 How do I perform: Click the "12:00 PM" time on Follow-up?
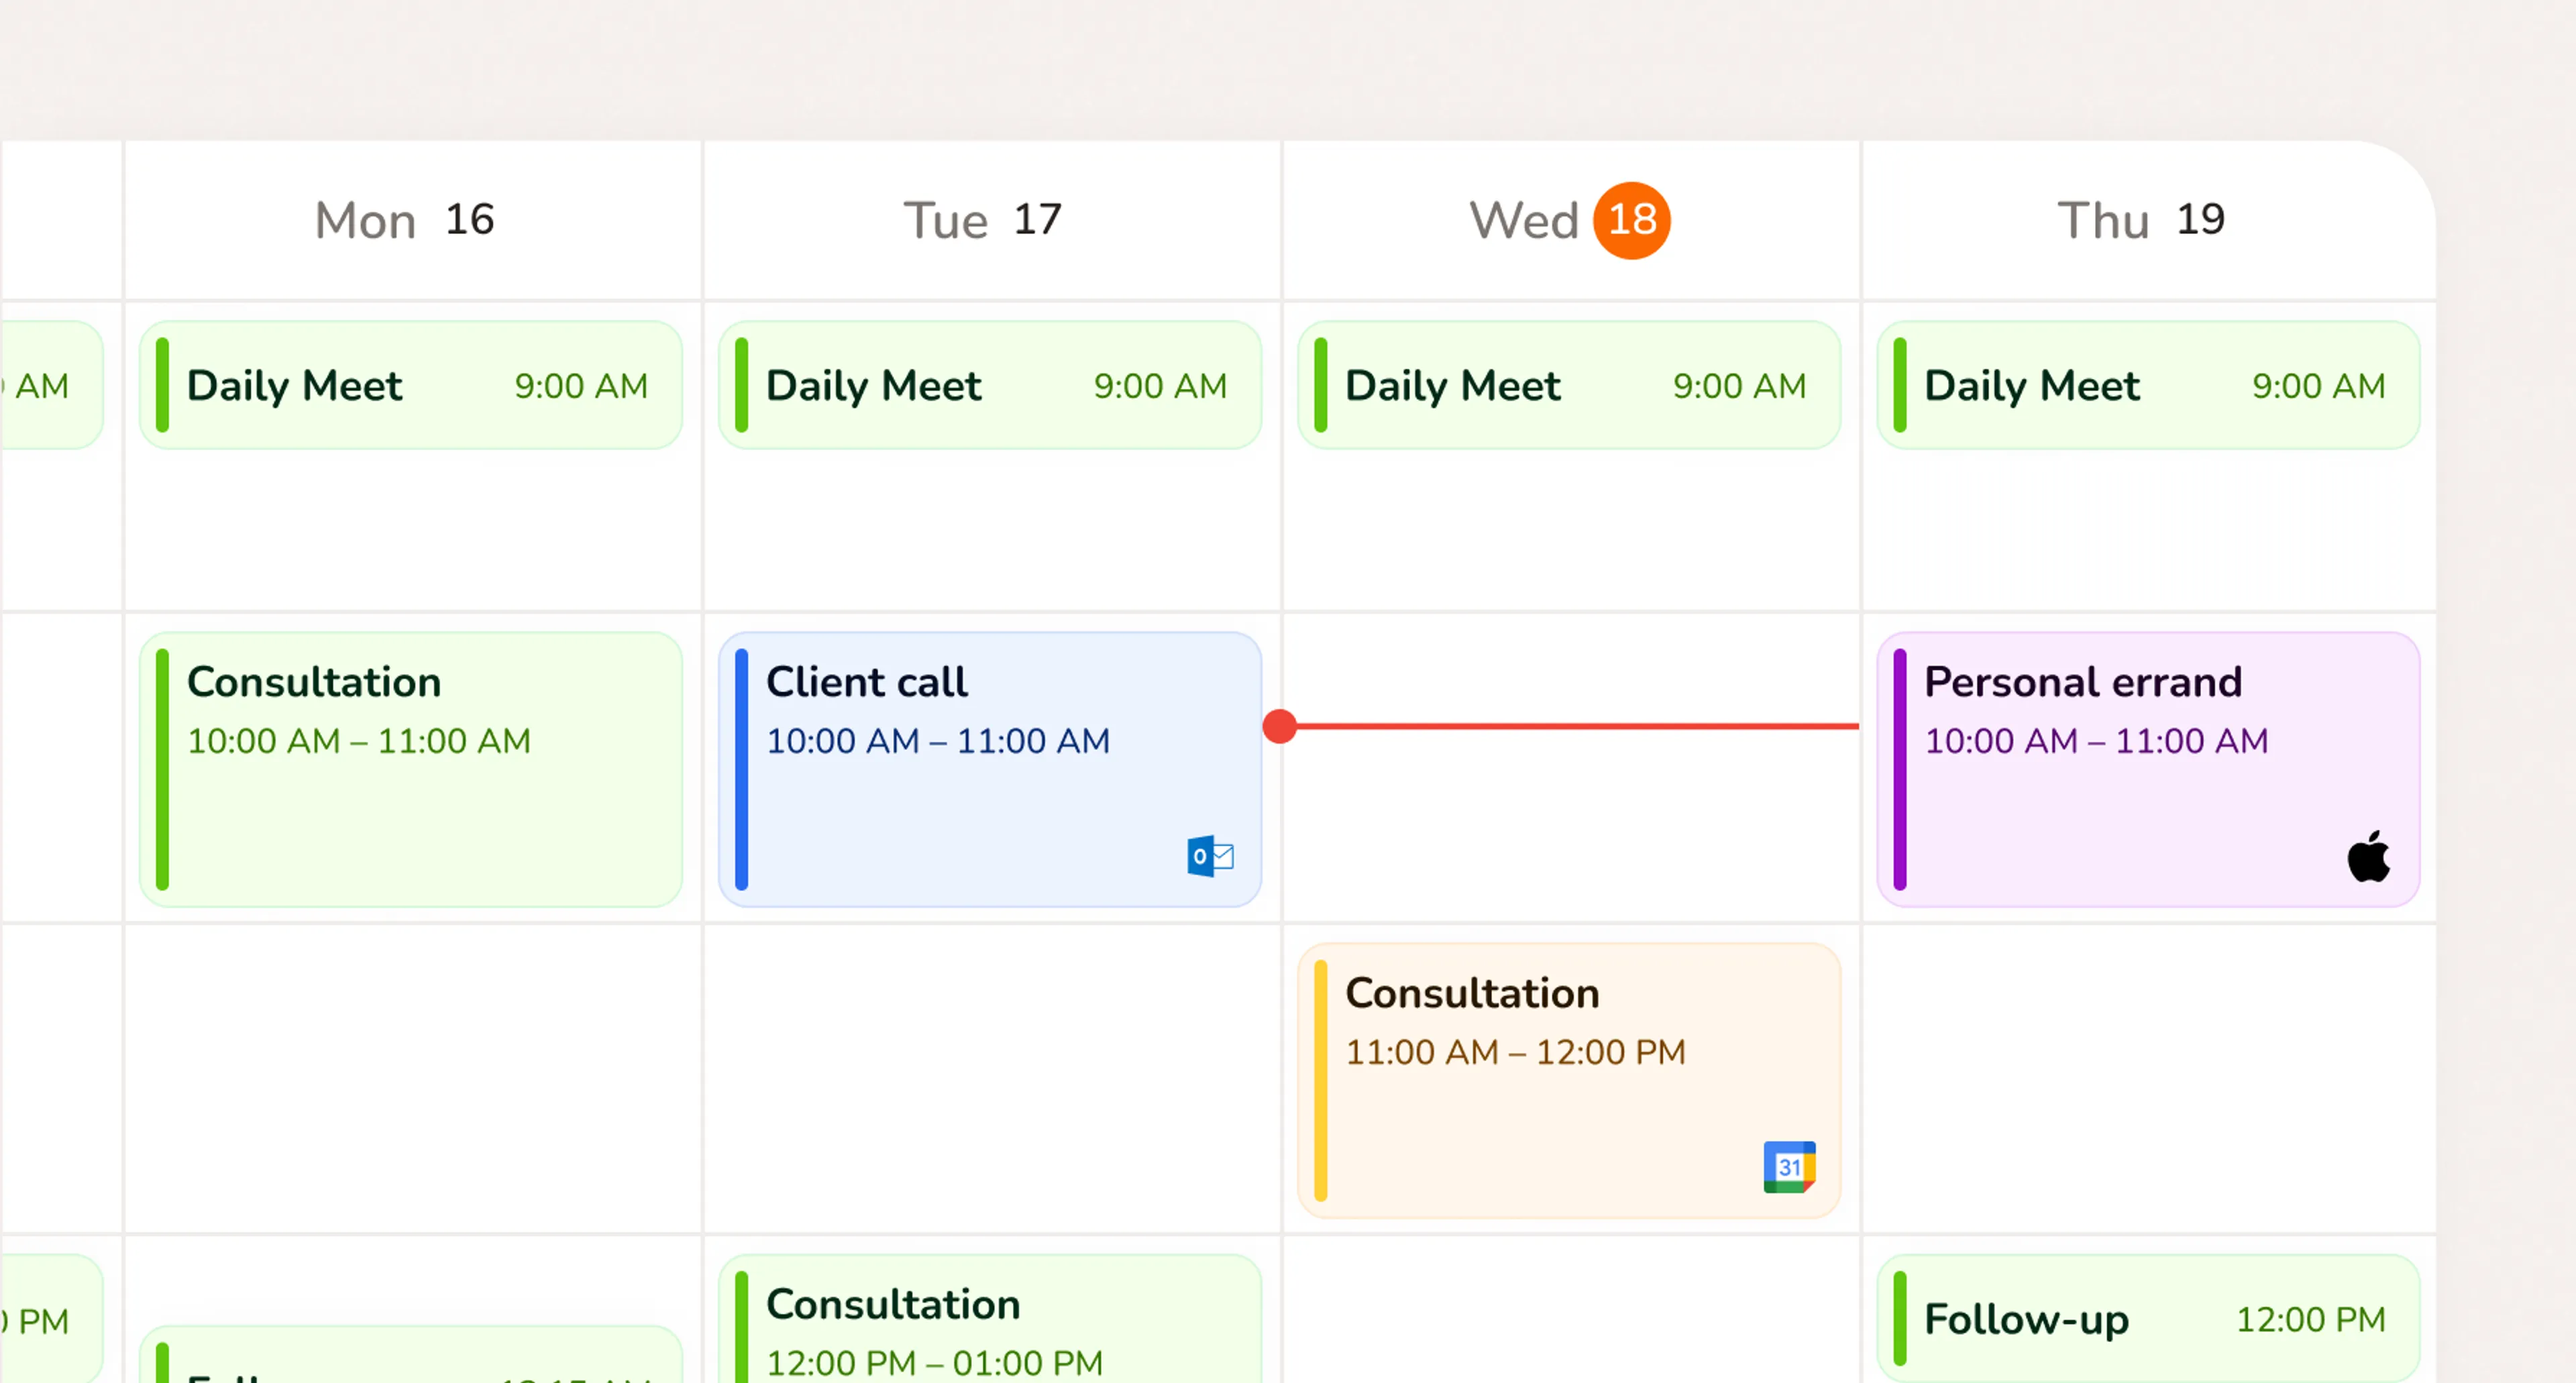click(x=2311, y=1319)
